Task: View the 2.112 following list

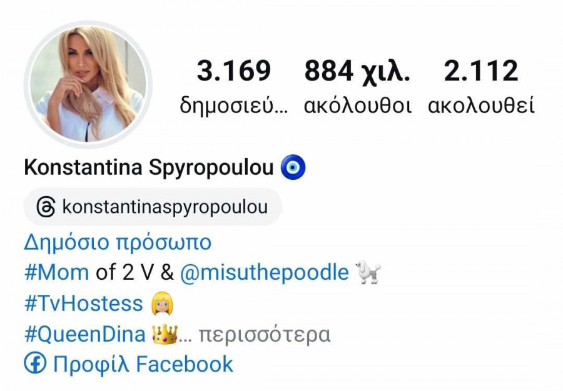Action: (x=481, y=86)
